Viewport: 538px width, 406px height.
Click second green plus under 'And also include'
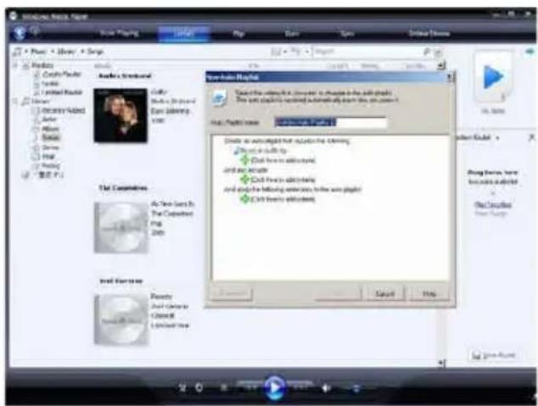(x=244, y=179)
